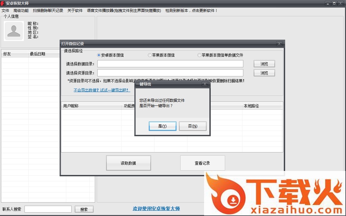Screen dimensions: 346x216
Task: Click the red app logo icon in title bar
Action: pos(3,3)
